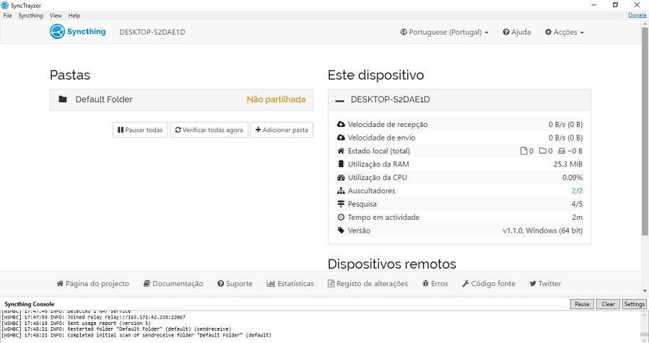
Task: Open the Código fonte link
Action: 489,283
